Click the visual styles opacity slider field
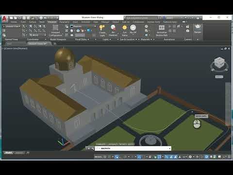Image resolution: width=233 pixels, height=175 pixels. 80,35
